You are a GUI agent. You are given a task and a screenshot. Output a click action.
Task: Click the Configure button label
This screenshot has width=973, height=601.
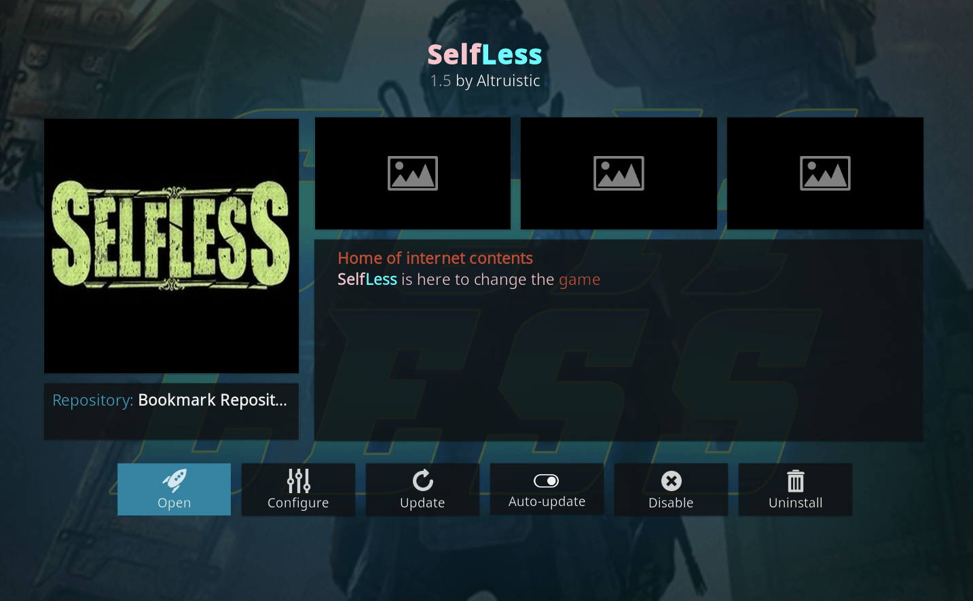298,503
